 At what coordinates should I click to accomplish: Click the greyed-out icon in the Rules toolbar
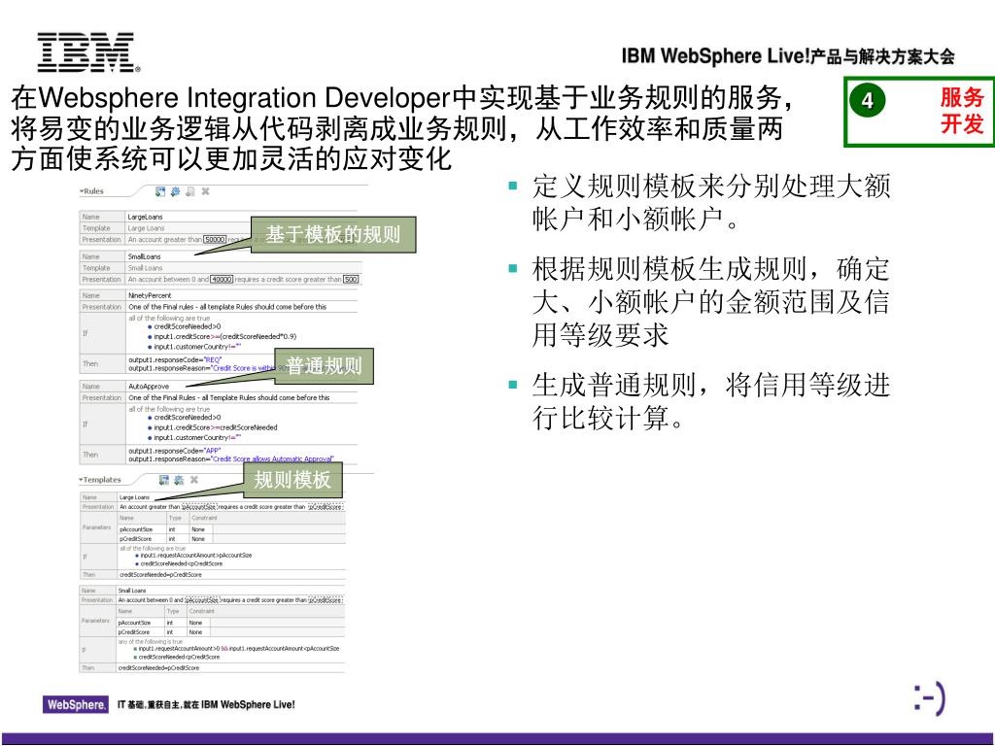(189, 191)
